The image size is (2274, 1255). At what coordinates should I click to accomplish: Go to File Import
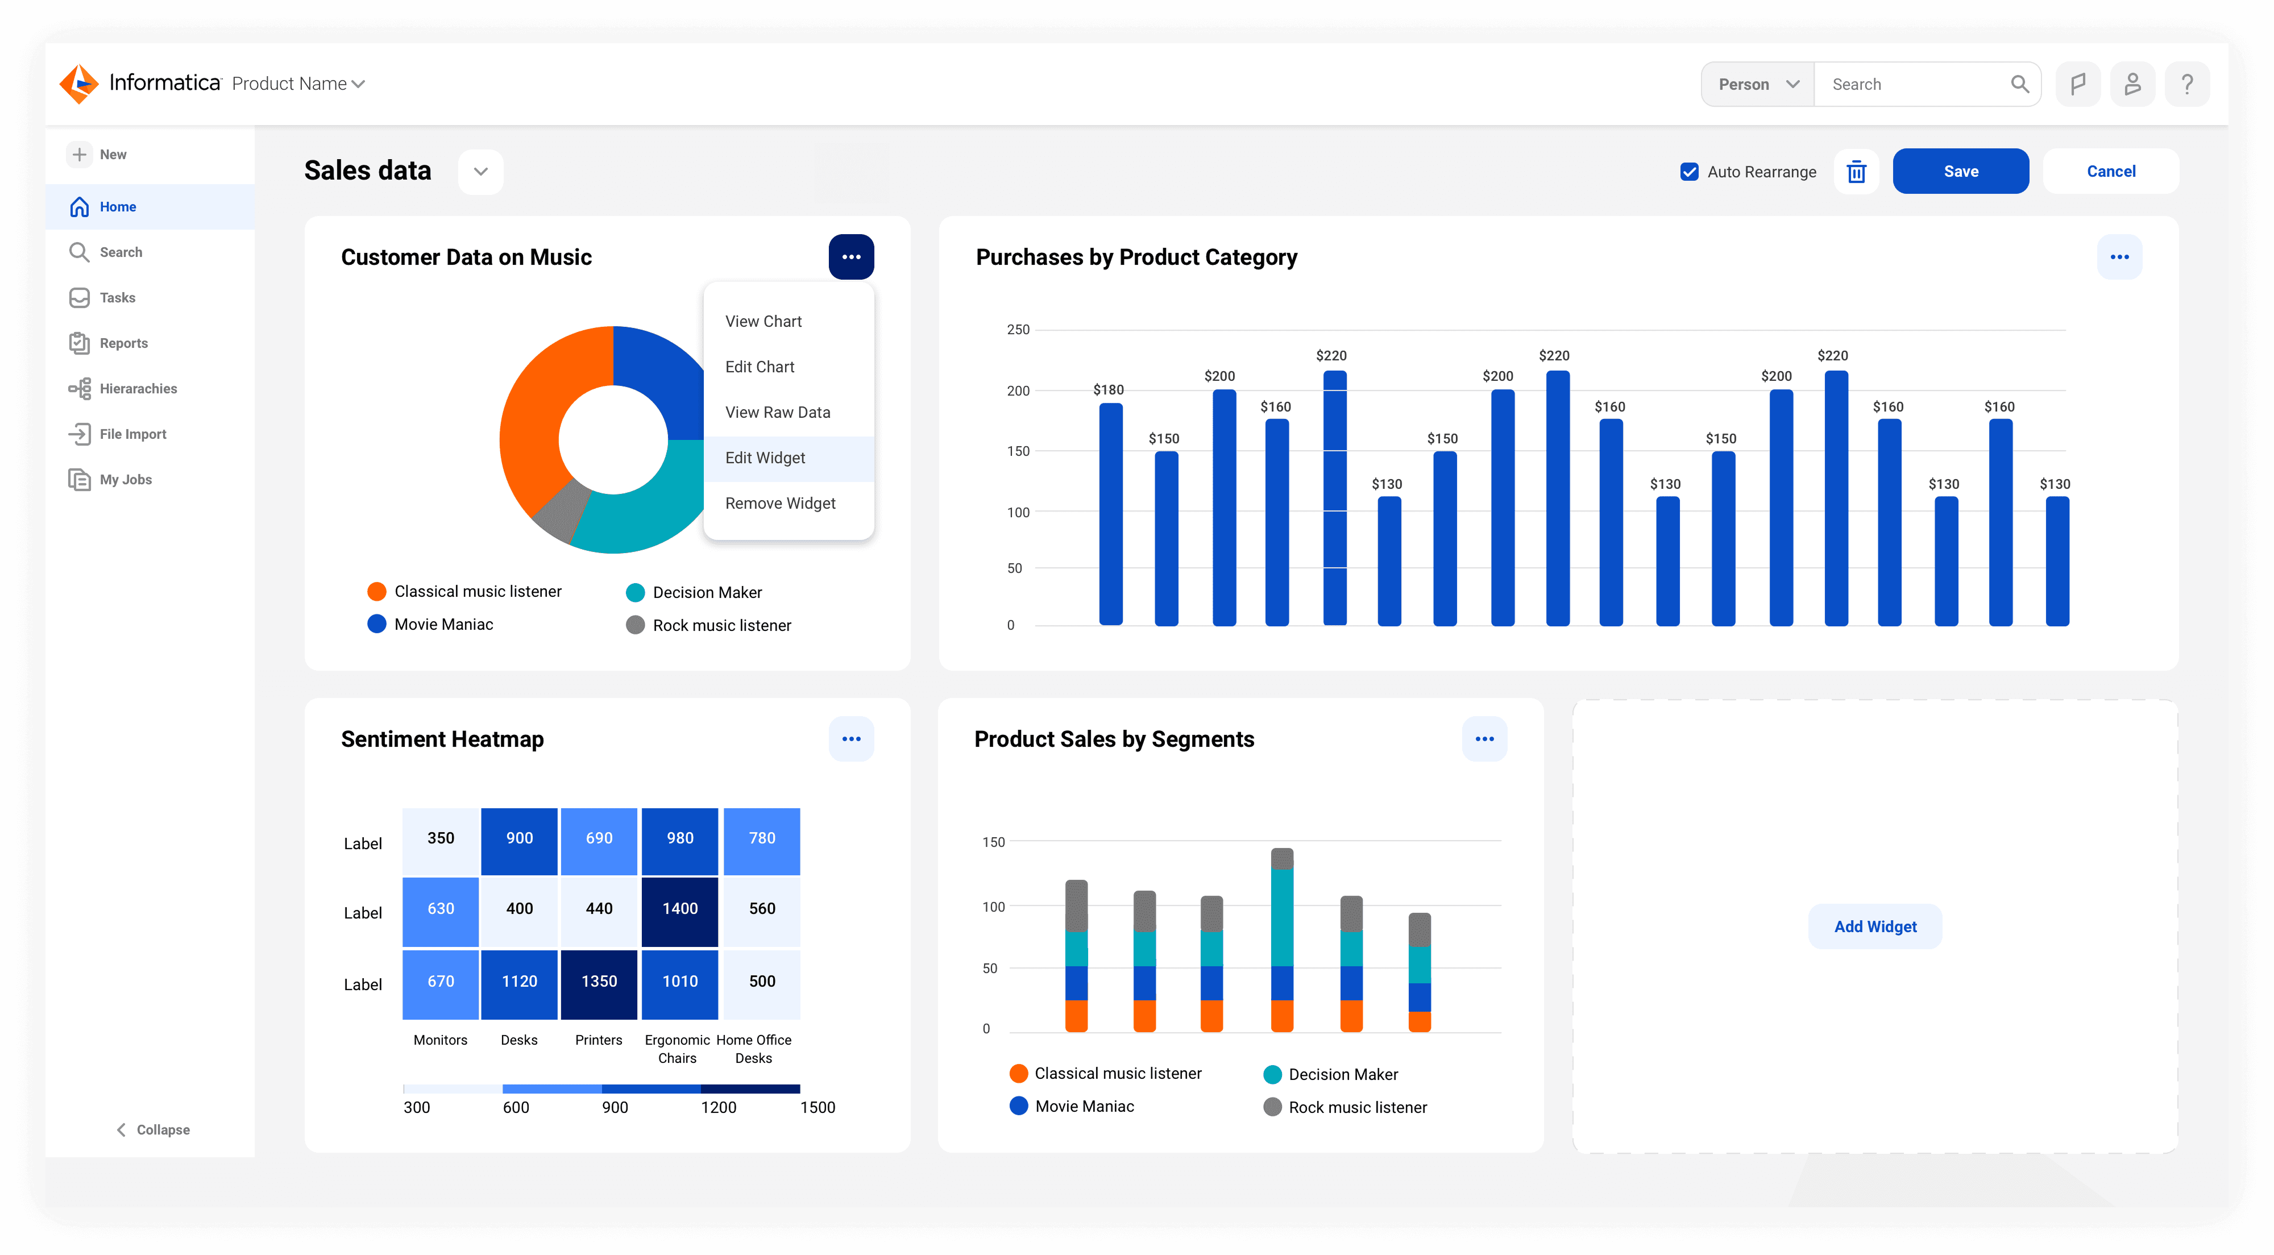pyautogui.click(x=132, y=433)
